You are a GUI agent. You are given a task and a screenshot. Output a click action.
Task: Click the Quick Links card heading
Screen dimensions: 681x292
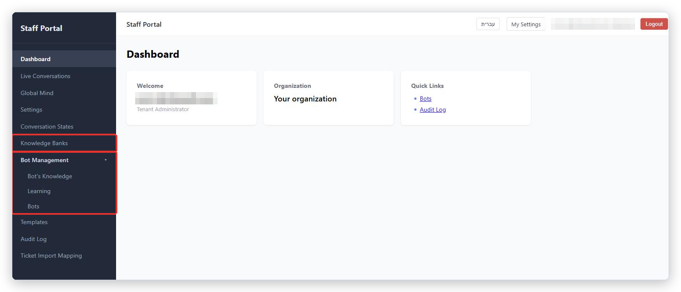click(427, 86)
